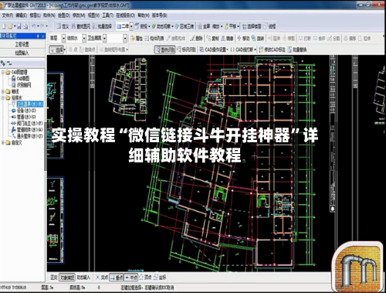Click the 合并 merge tool
The width and height of the screenshot is (386, 293).
pos(320,39)
